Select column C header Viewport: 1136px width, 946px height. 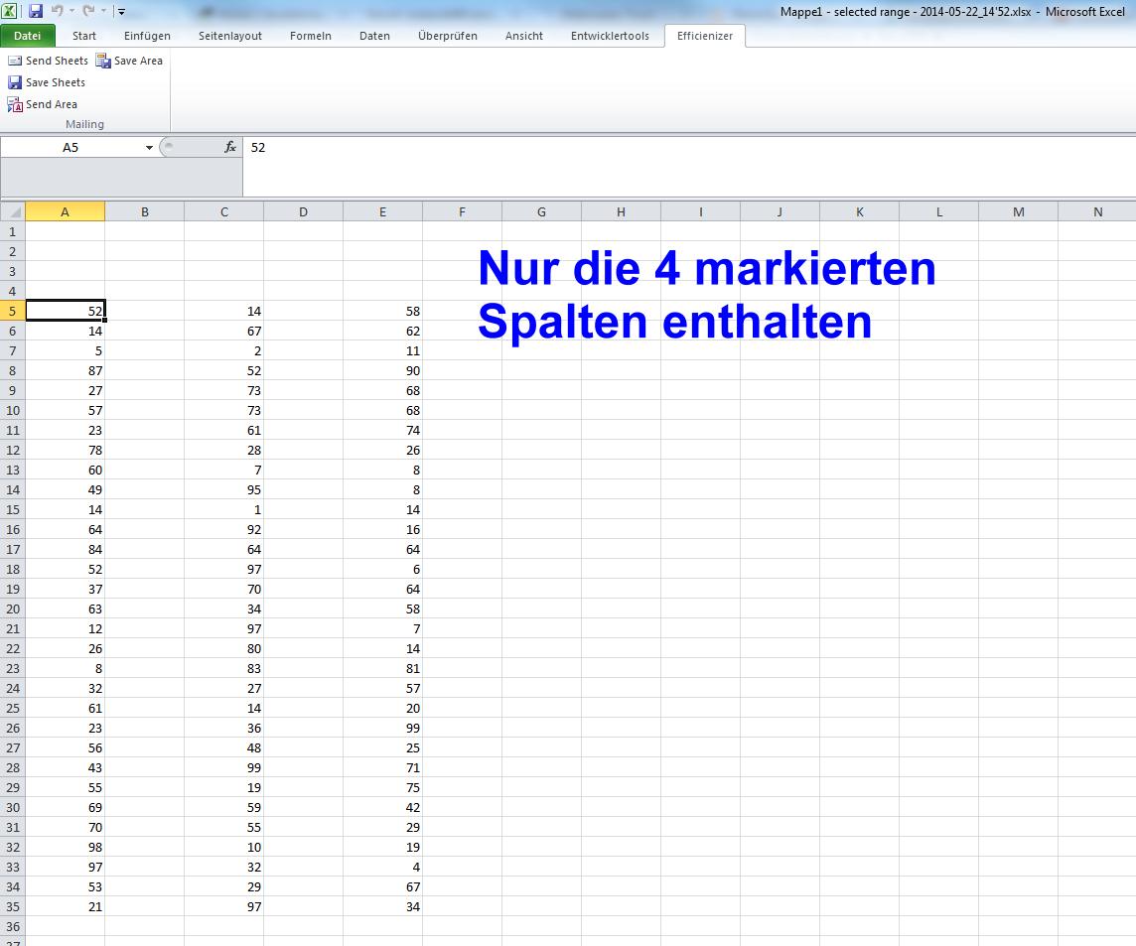tap(223, 211)
